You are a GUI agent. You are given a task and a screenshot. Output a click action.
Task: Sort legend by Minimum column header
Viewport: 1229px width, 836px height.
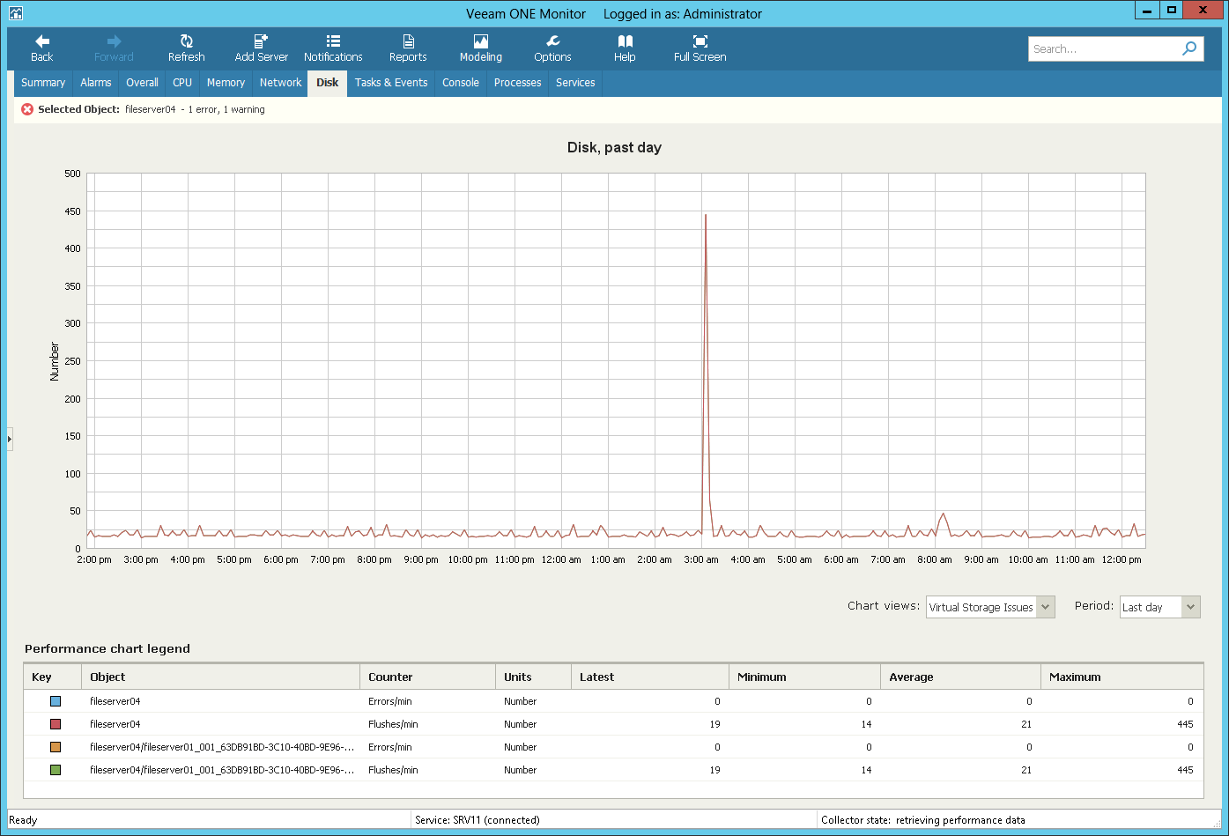[x=805, y=677]
